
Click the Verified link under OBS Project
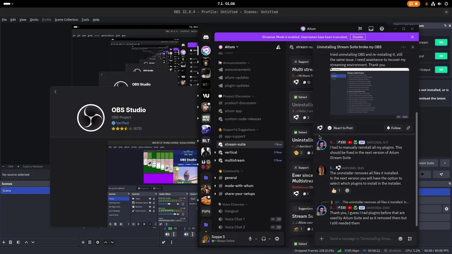120,123
